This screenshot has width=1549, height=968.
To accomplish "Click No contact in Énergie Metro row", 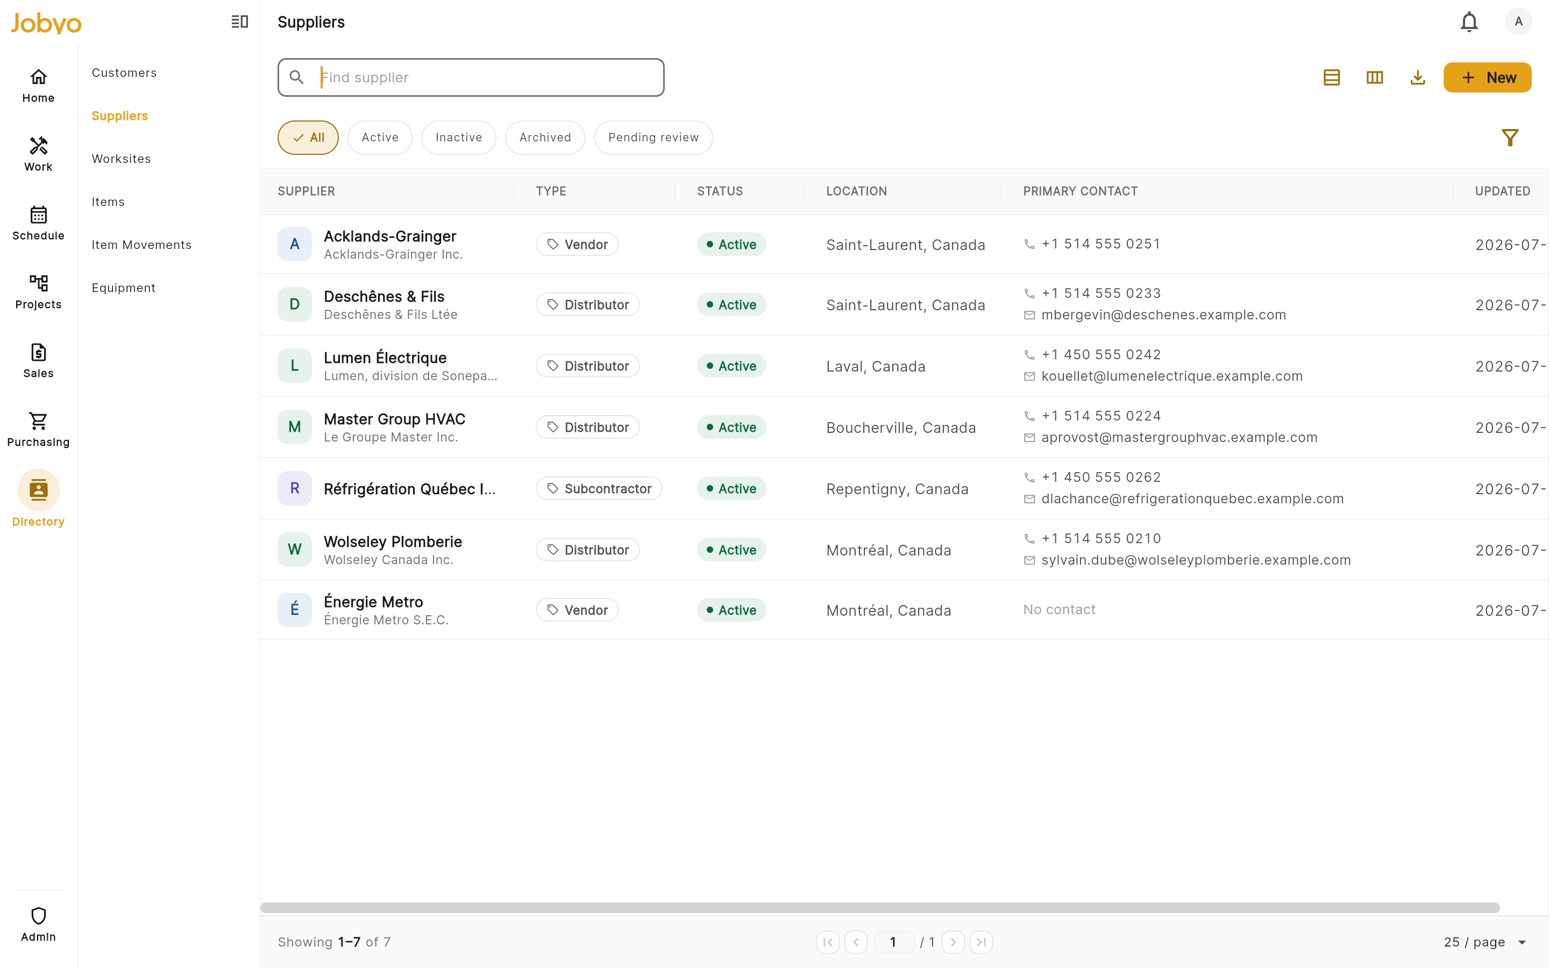I will point(1060,609).
